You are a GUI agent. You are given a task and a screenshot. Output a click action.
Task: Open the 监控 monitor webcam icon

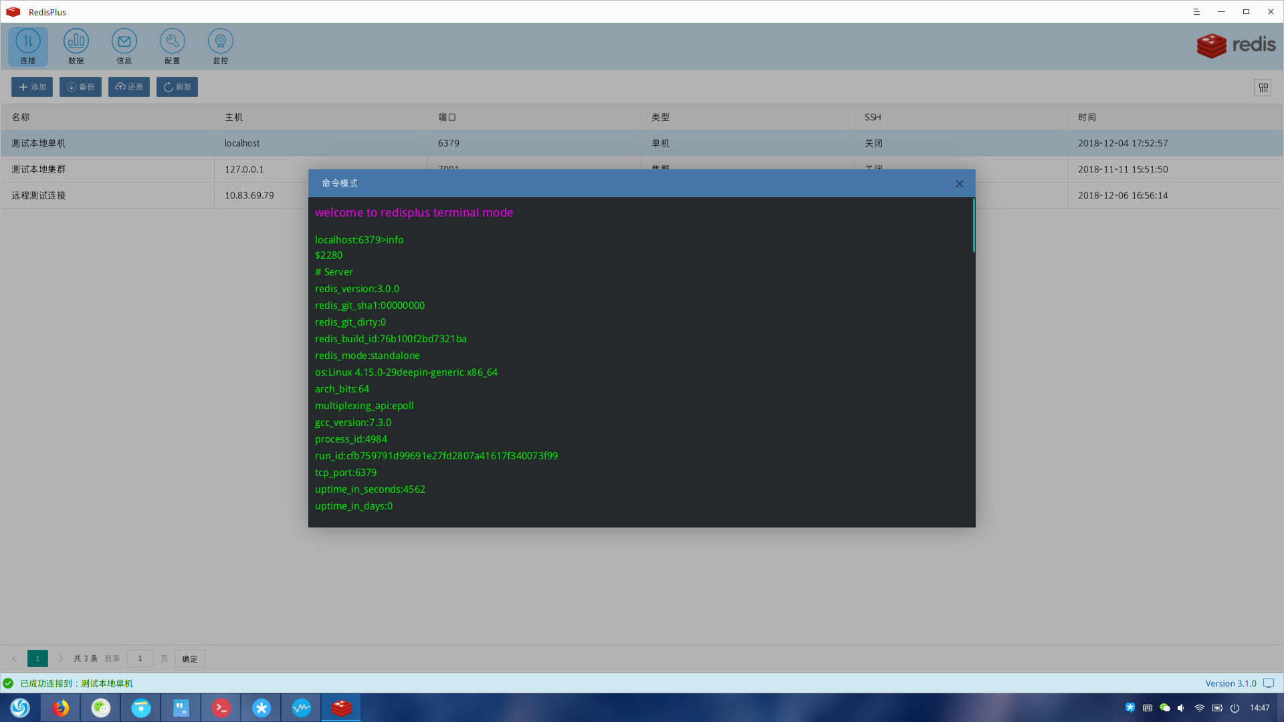(221, 46)
